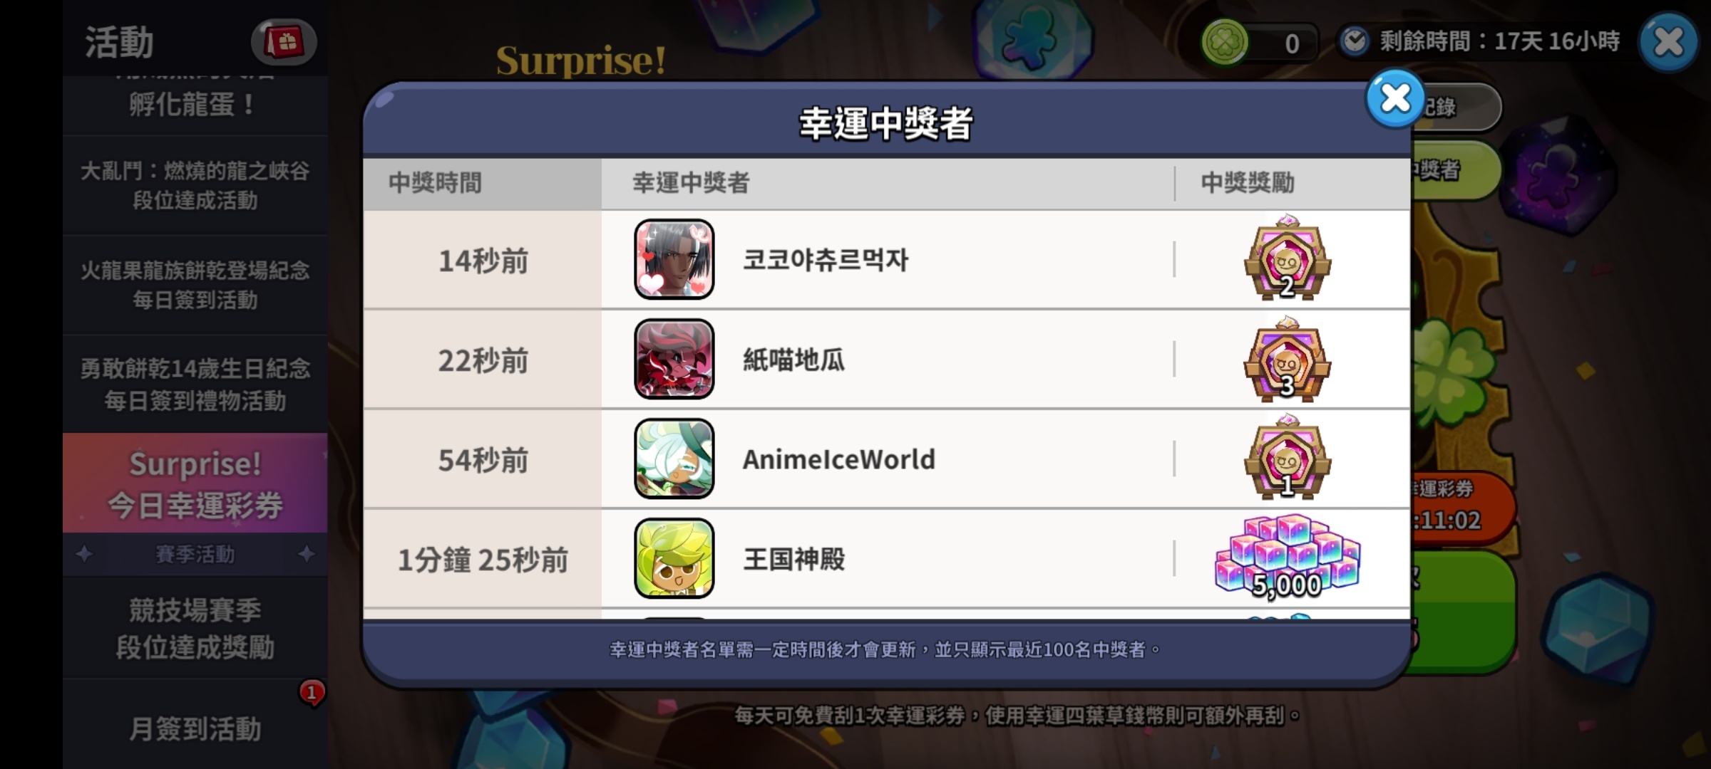Open 競技場賽季 段位達成獎勵
Viewport: 1711px width, 769px height.
(x=195, y=628)
